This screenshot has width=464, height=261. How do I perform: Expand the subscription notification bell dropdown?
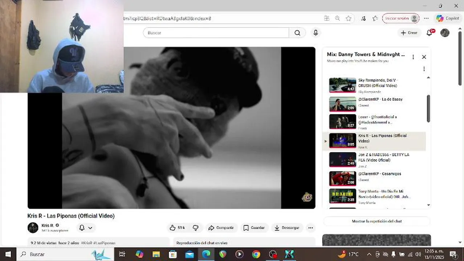pos(86,228)
